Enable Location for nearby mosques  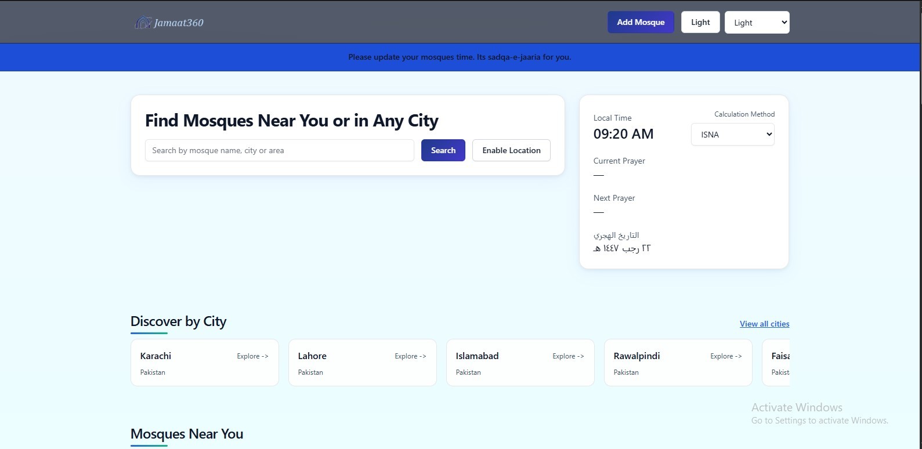point(511,150)
